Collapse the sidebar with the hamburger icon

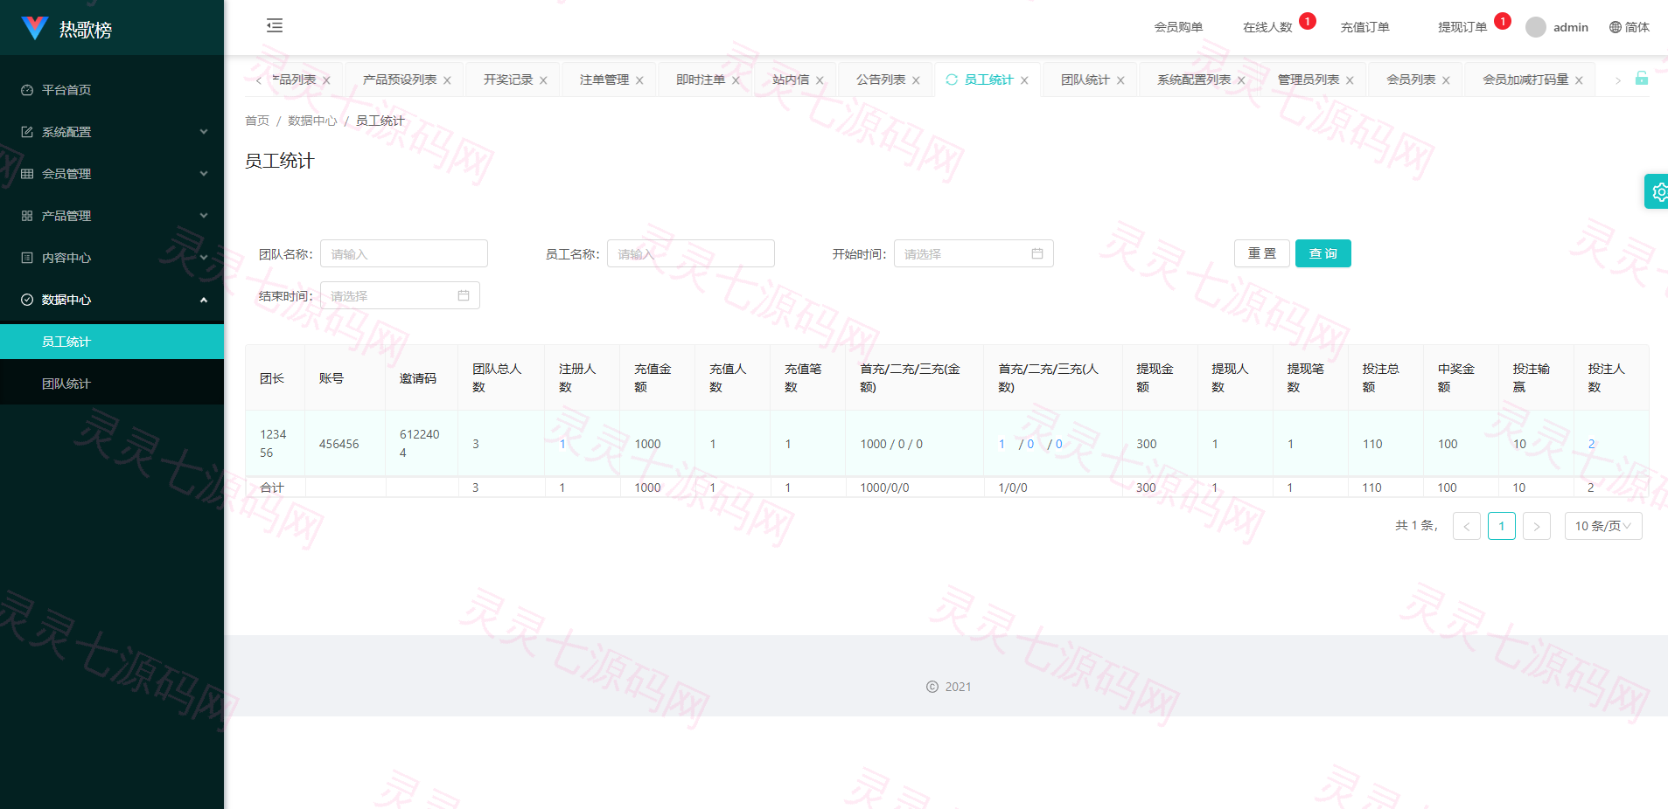[x=275, y=25]
